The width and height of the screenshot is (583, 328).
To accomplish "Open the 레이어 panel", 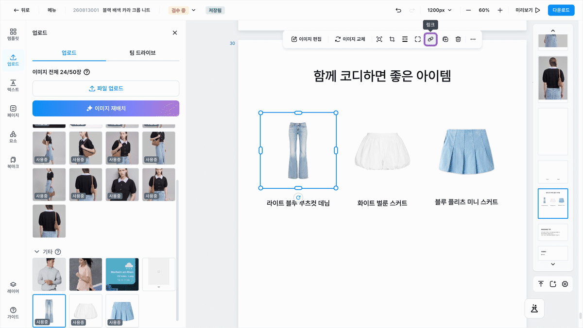I will tap(13, 287).
